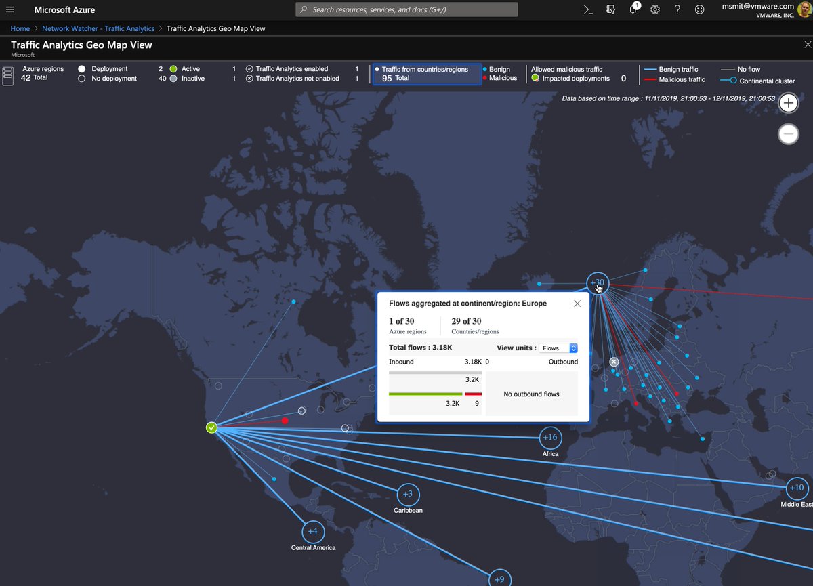Select the green checkmark Azure region marker
This screenshot has height=586, width=813.
(x=211, y=427)
